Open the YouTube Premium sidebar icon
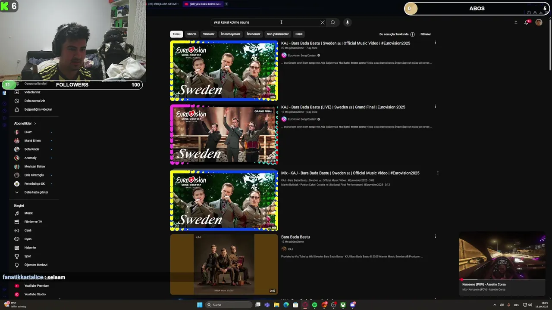The height and width of the screenshot is (310, 552). click(x=17, y=286)
